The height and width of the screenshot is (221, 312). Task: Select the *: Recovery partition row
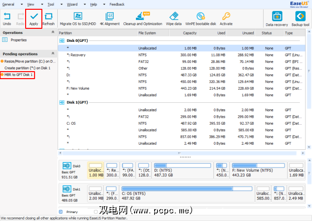point(182,55)
